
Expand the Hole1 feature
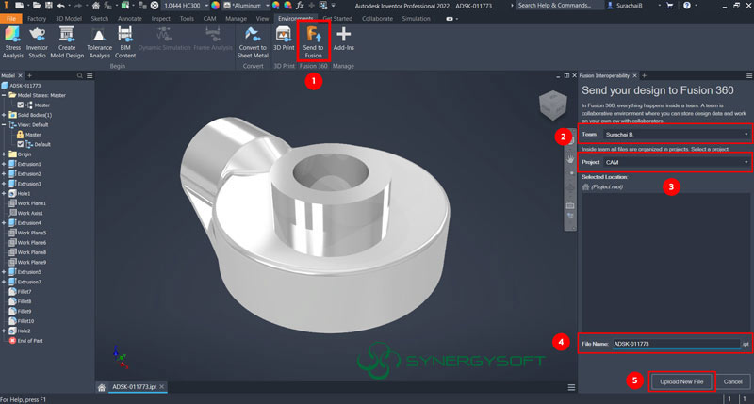(4, 193)
